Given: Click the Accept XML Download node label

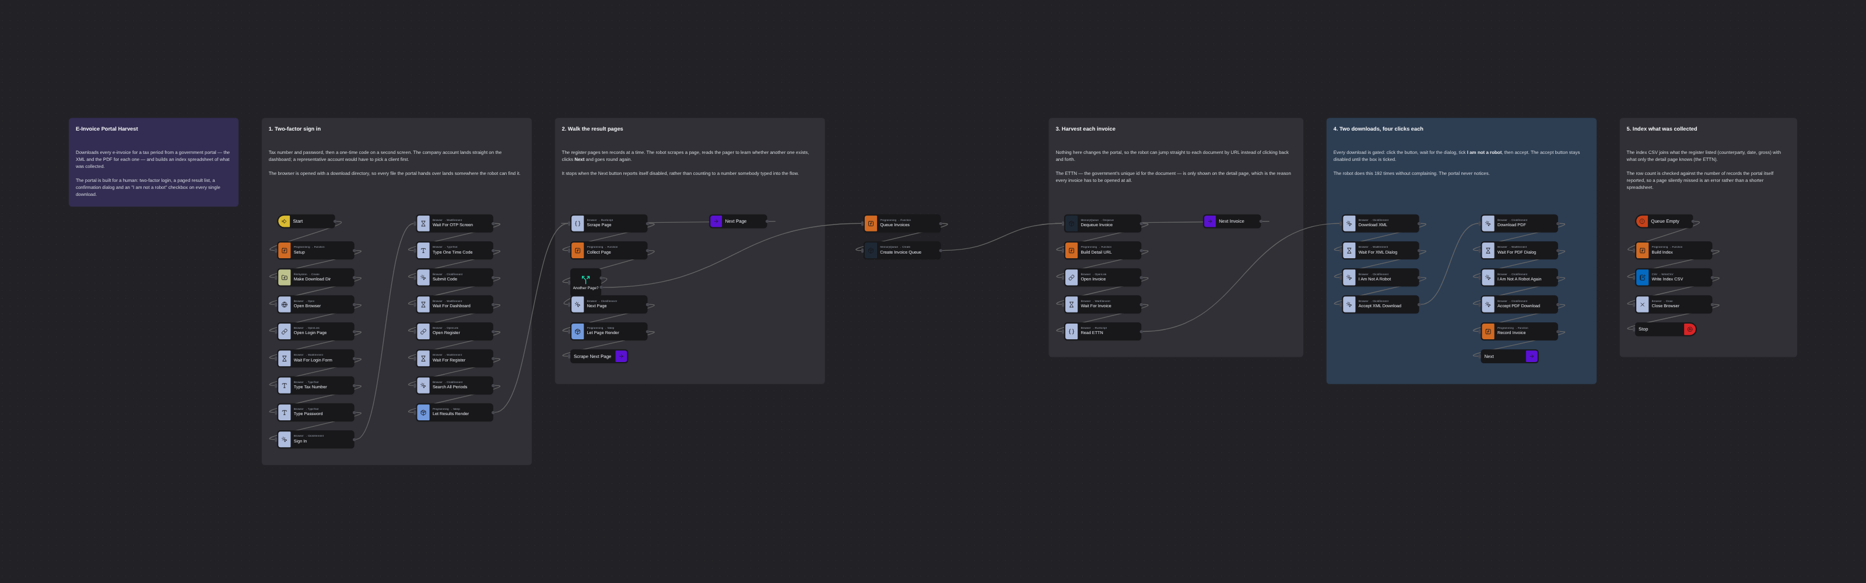Looking at the screenshot, I should tap(1379, 306).
